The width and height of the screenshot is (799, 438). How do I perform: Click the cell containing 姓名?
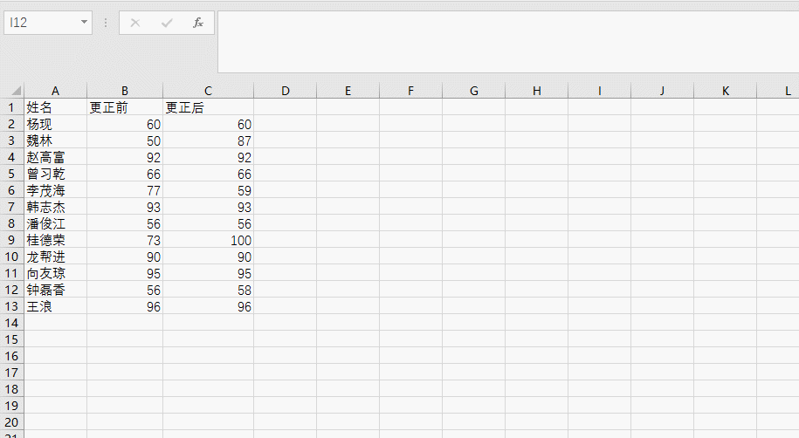pos(55,107)
